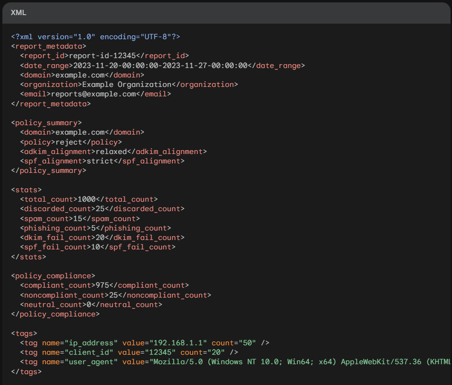Click the closing policy_compliance tag
This screenshot has height=385, width=452.
[x=55, y=314]
